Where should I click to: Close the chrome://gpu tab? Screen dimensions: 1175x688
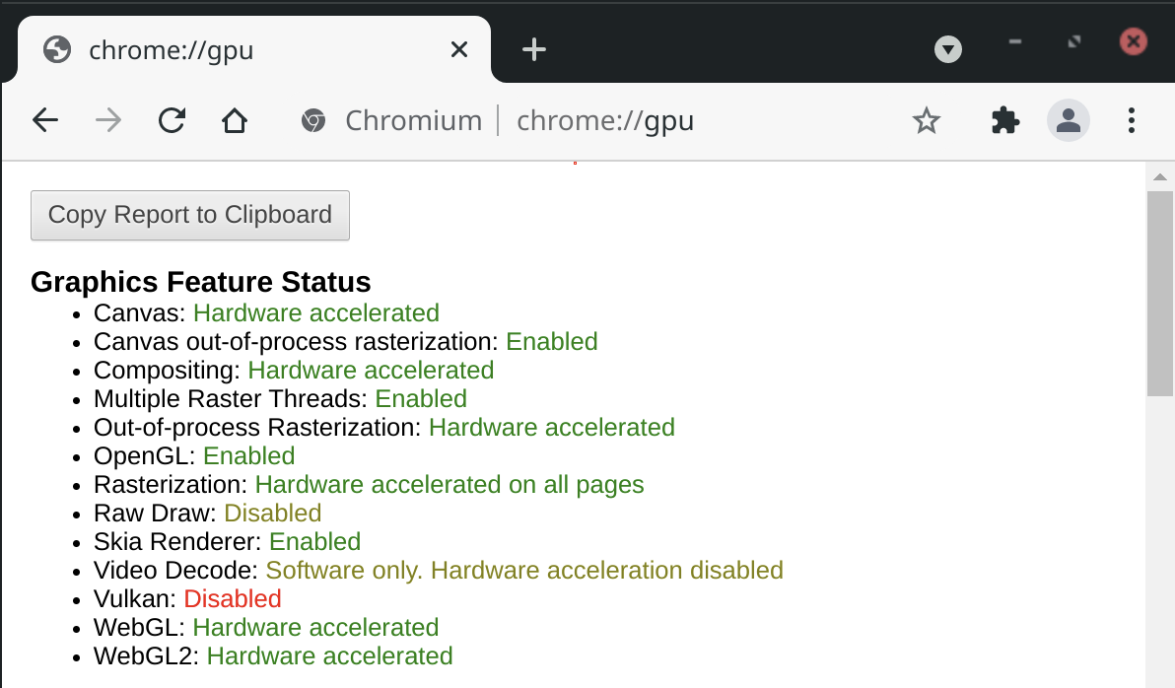pyautogui.click(x=459, y=49)
